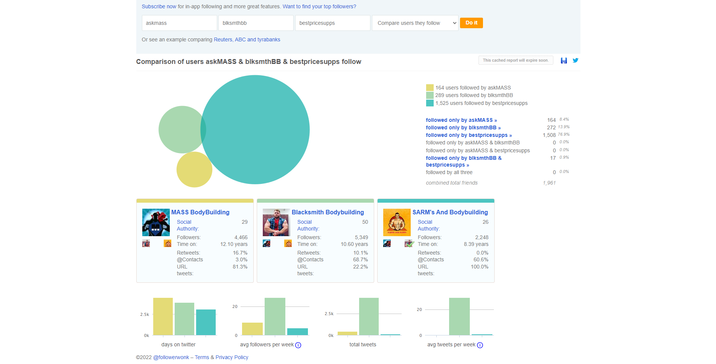Open Blacksmith Bodybuilding profile avatar

pos(276,222)
